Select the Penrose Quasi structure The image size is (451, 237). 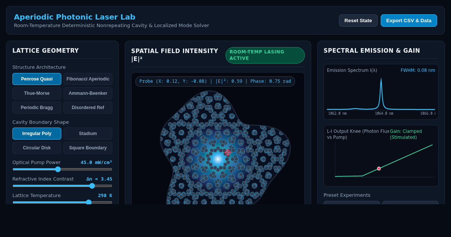[x=37, y=79]
